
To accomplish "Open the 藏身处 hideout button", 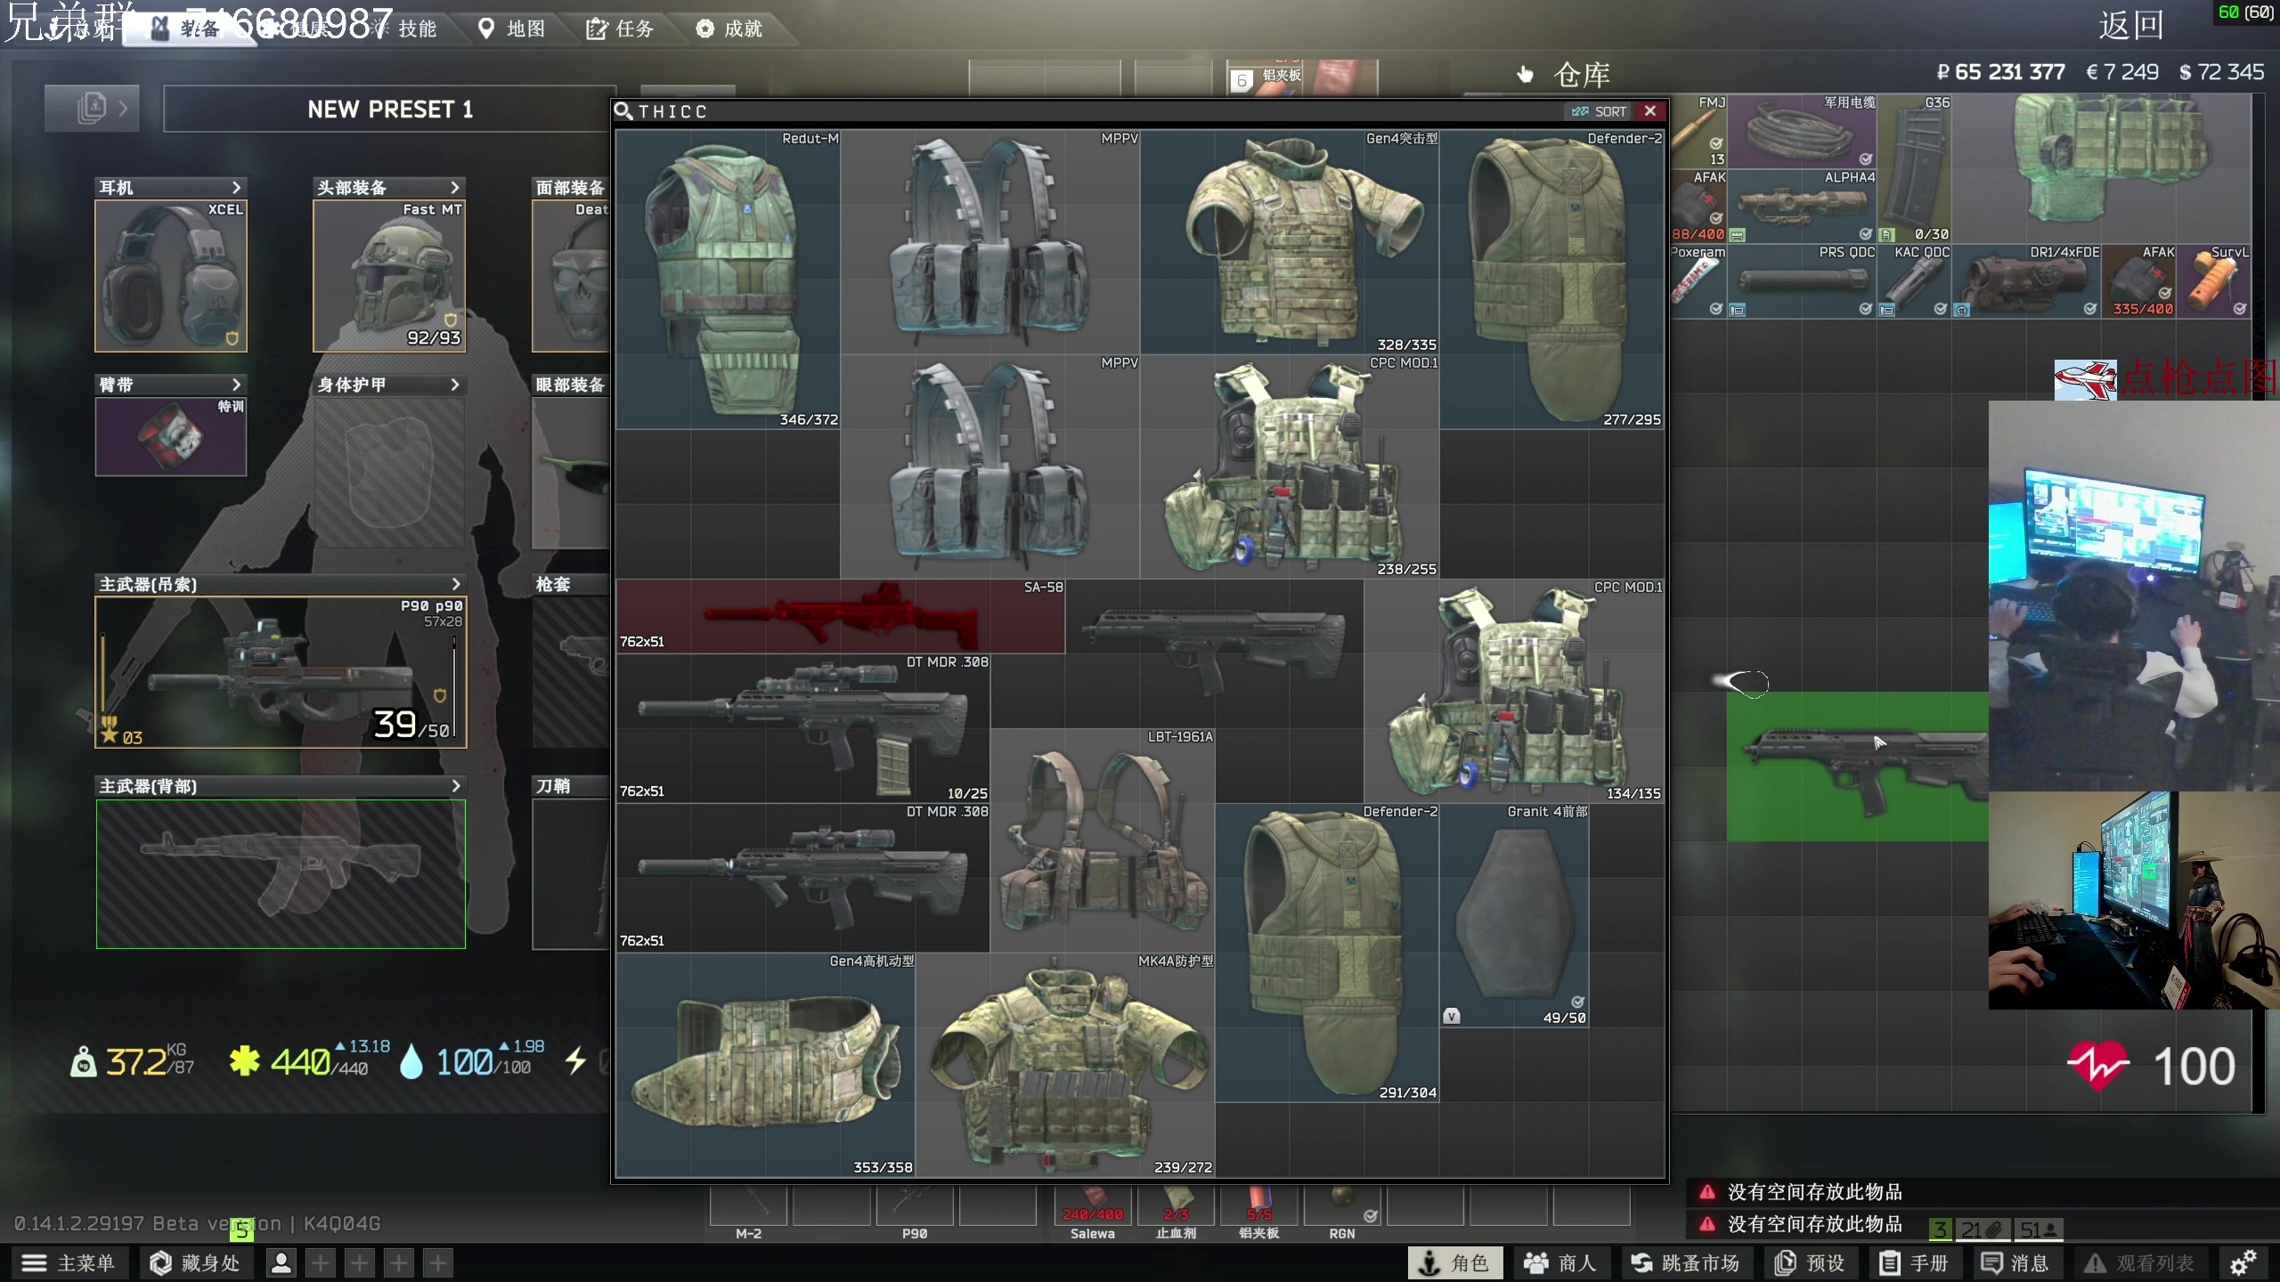I will [x=196, y=1262].
